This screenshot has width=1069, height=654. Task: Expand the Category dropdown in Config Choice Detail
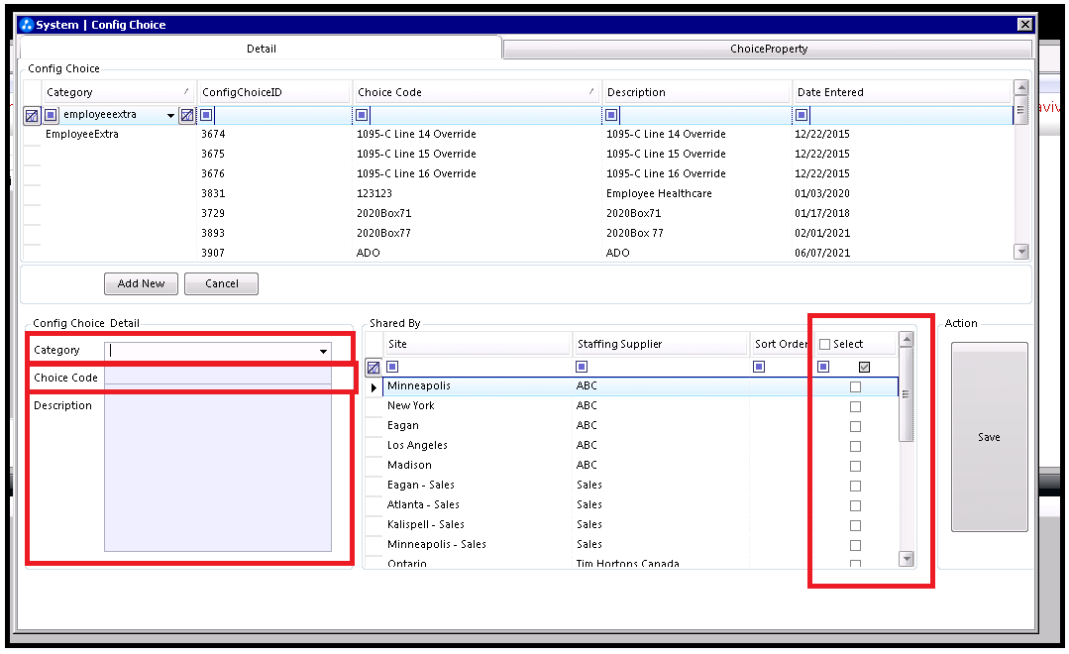pos(323,351)
